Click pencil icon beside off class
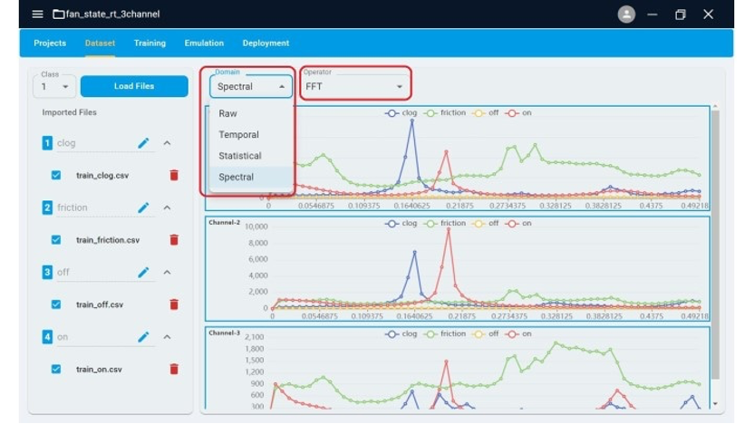754x424 pixels. tap(143, 272)
